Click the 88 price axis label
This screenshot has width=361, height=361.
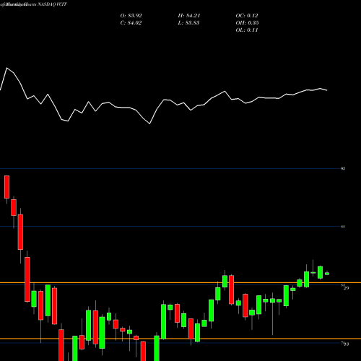pos(343,227)
